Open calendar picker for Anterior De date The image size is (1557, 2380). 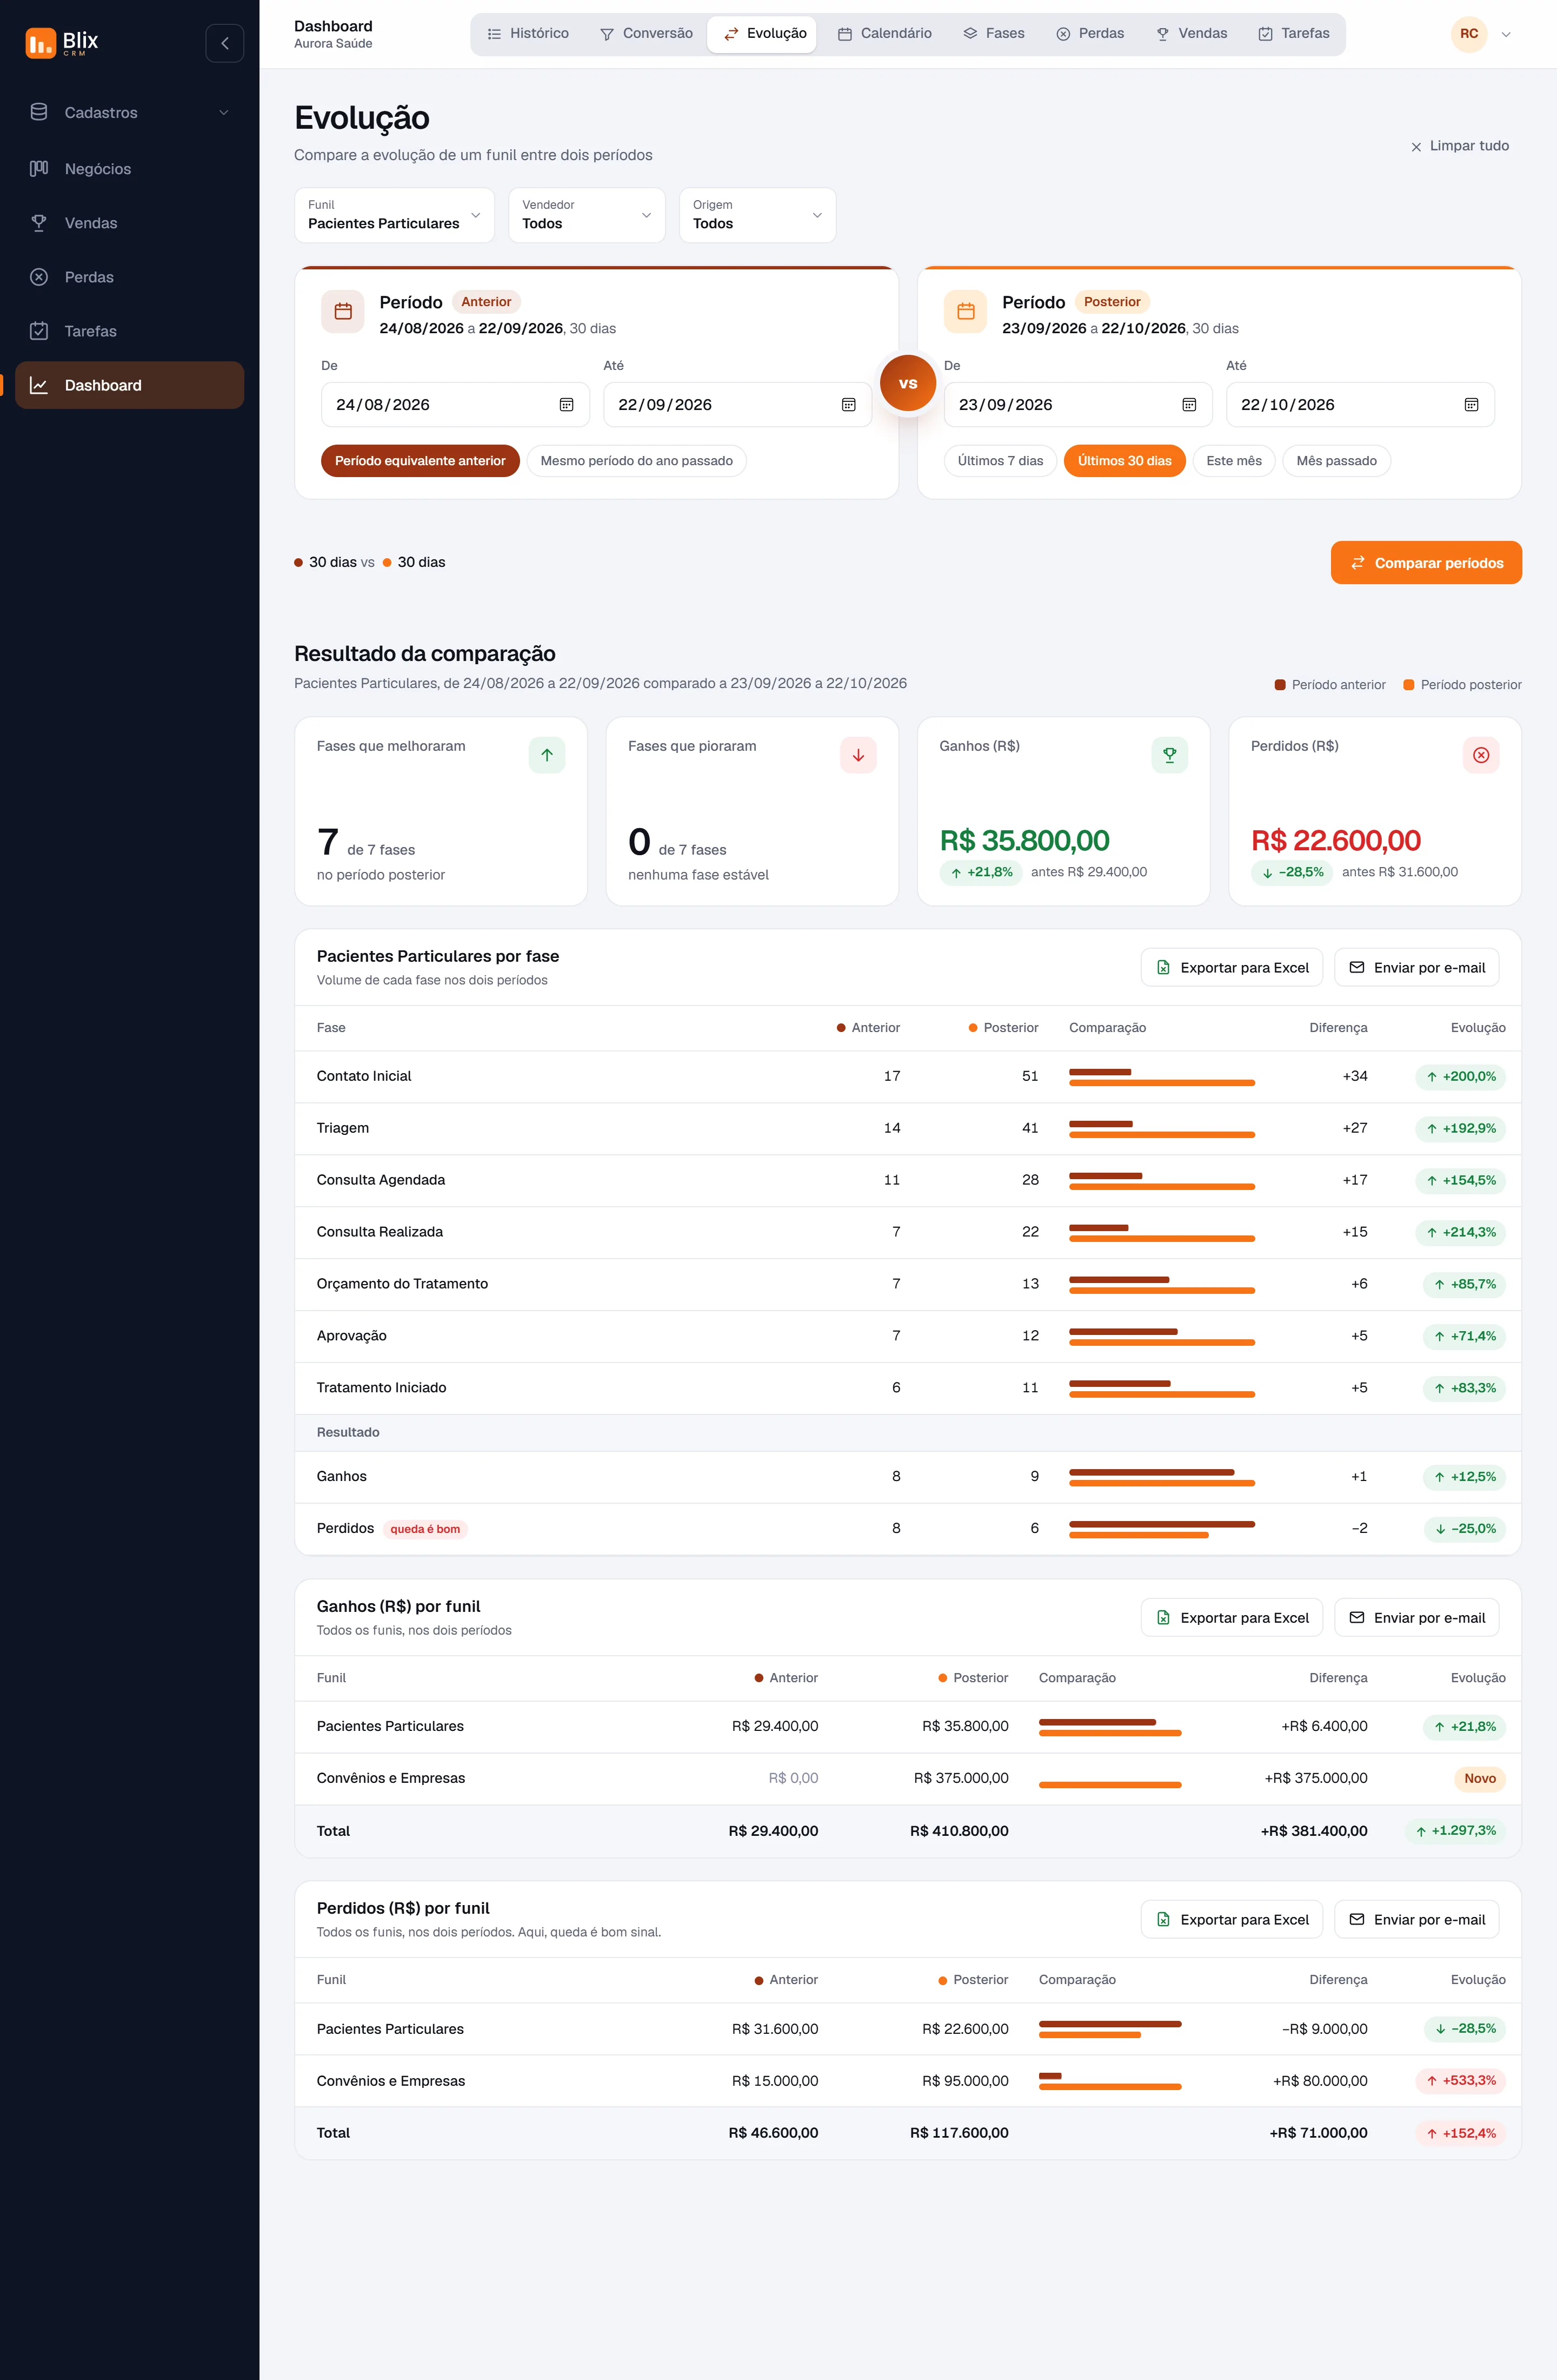[x=567, y=405]
